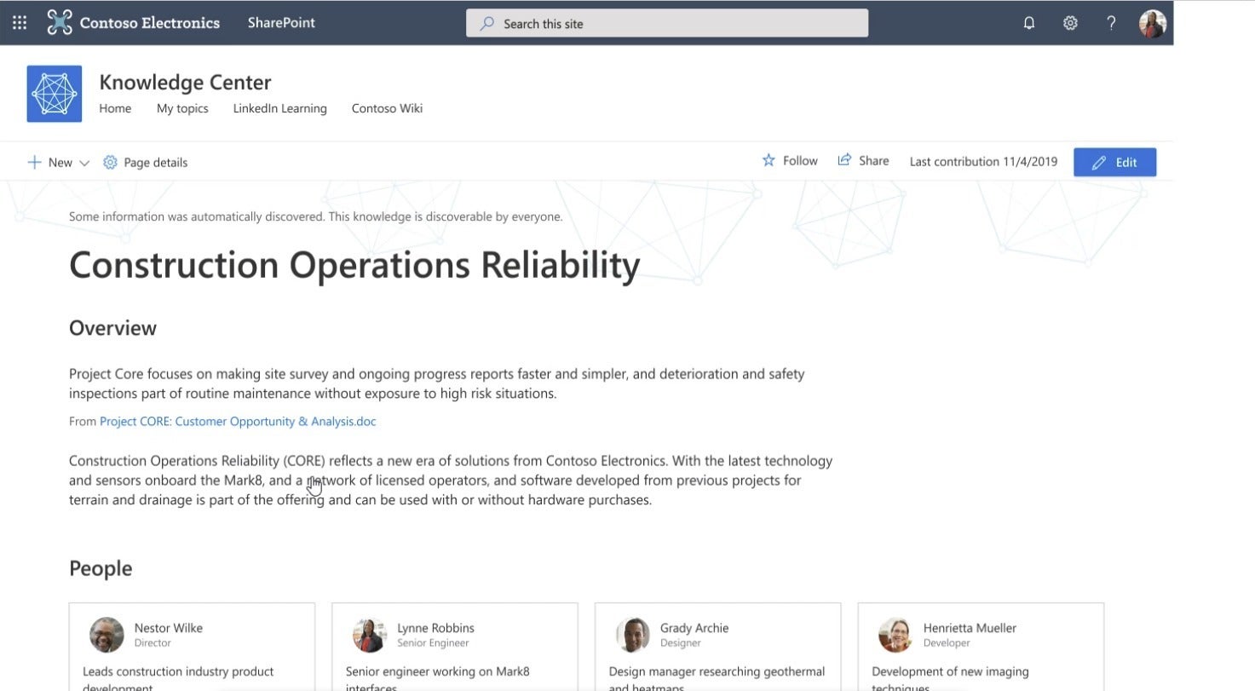Click the Knowledge Center site title
1255x691 pixels.
(185, 82)
